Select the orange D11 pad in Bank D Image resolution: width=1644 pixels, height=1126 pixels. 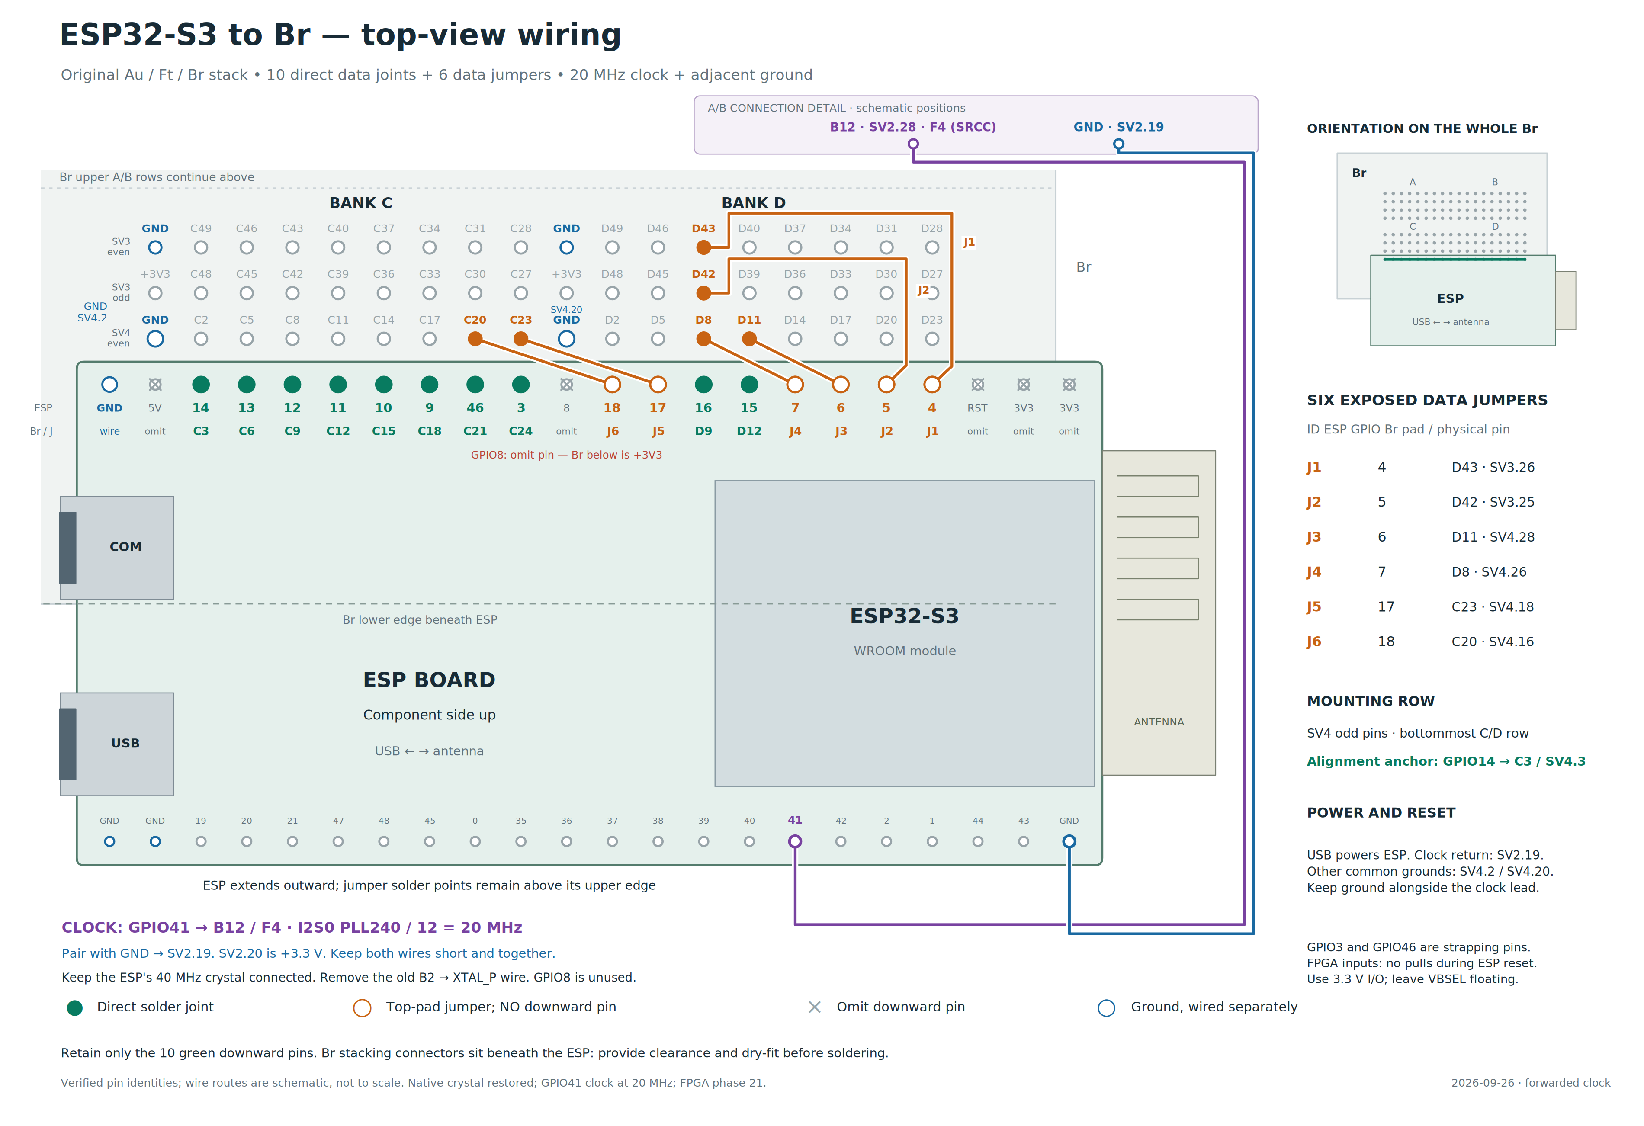point(749,339)
